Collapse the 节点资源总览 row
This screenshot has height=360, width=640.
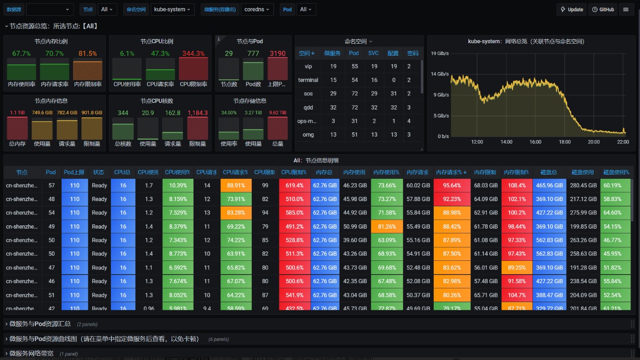coord(51,26)
